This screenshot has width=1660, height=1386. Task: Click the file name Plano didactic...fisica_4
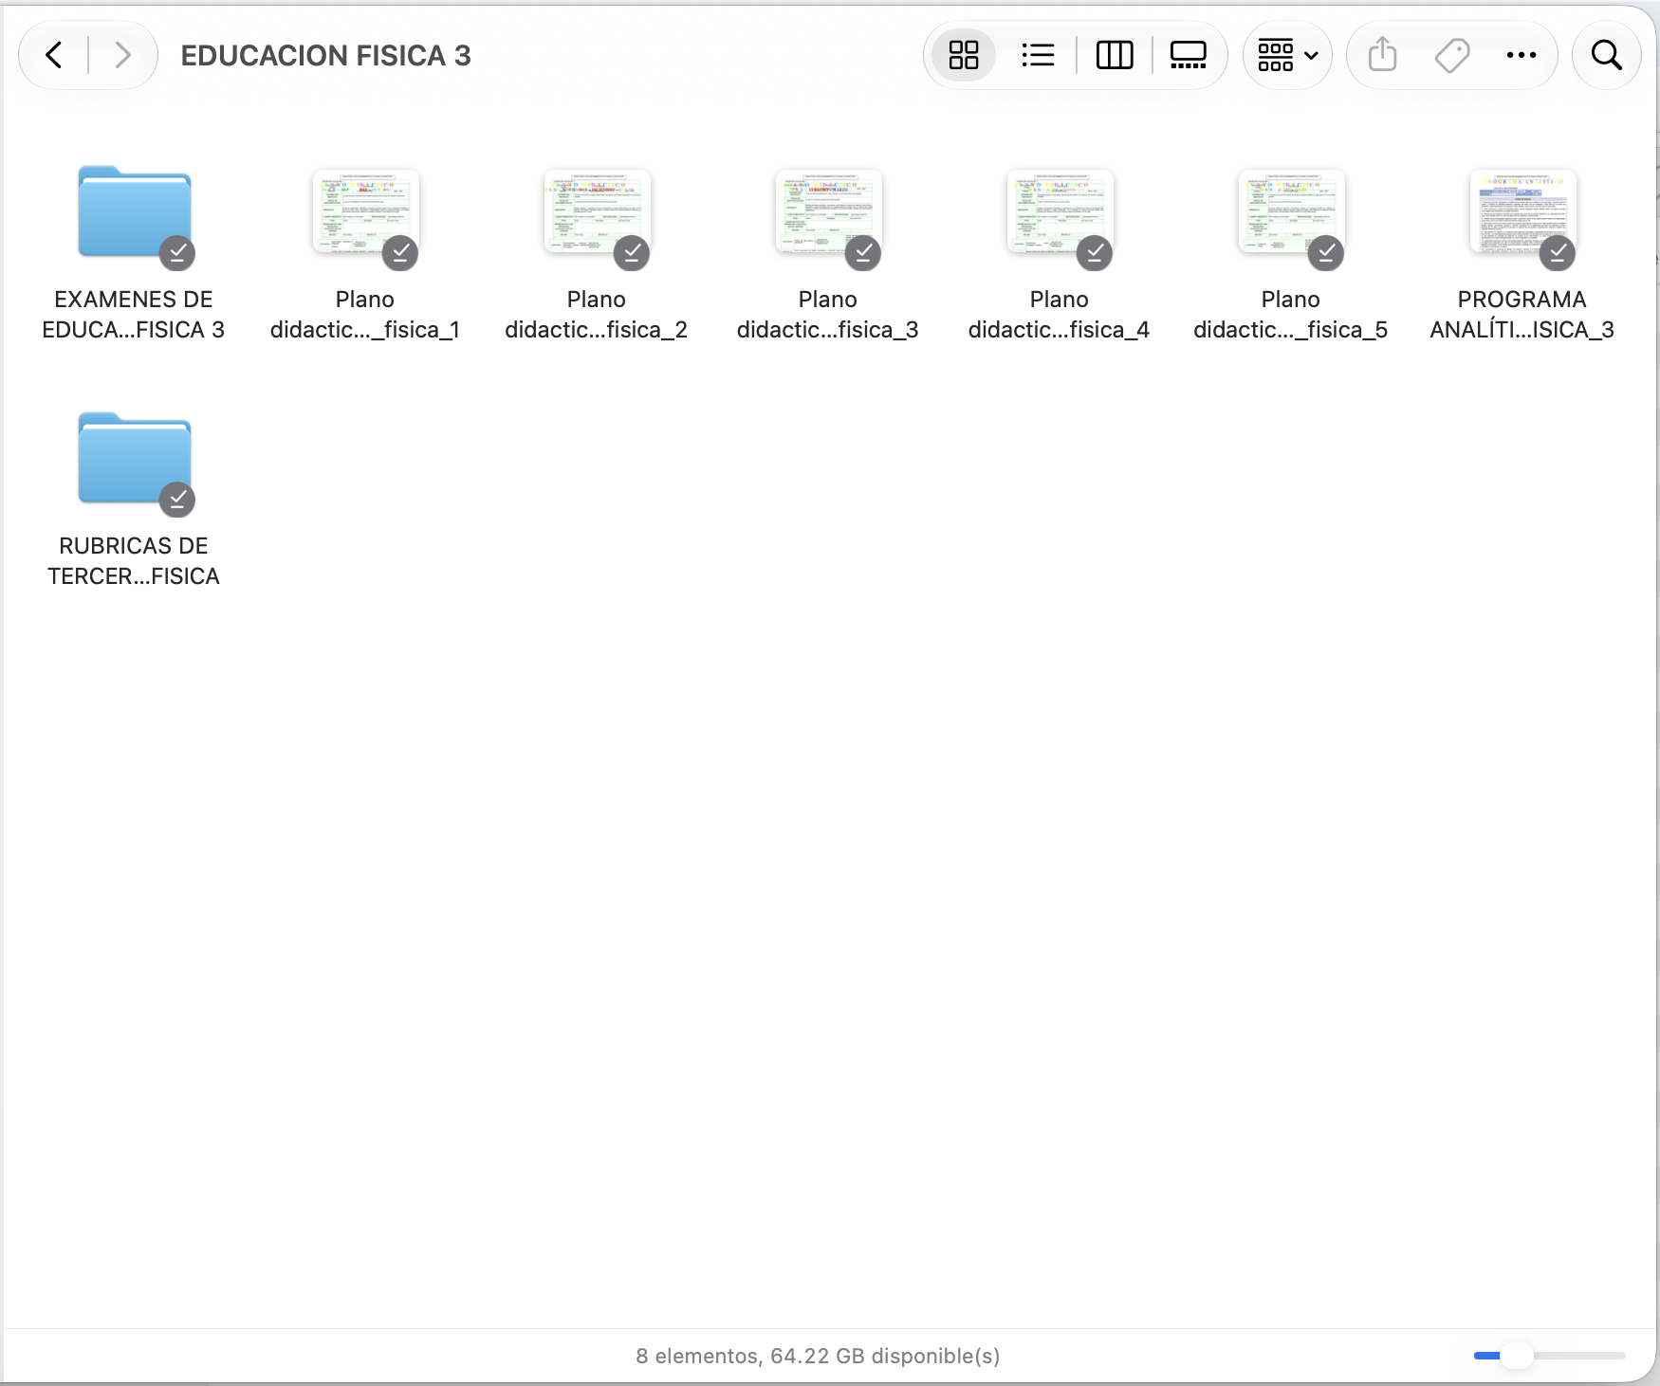1060,315
